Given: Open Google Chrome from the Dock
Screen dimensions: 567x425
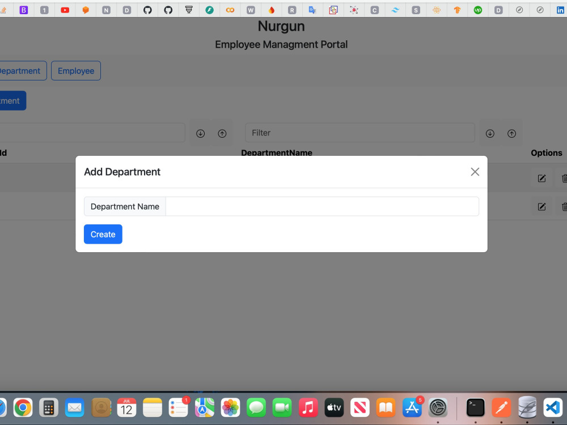Looking at the screenshot, I should [x=23, y=407].
